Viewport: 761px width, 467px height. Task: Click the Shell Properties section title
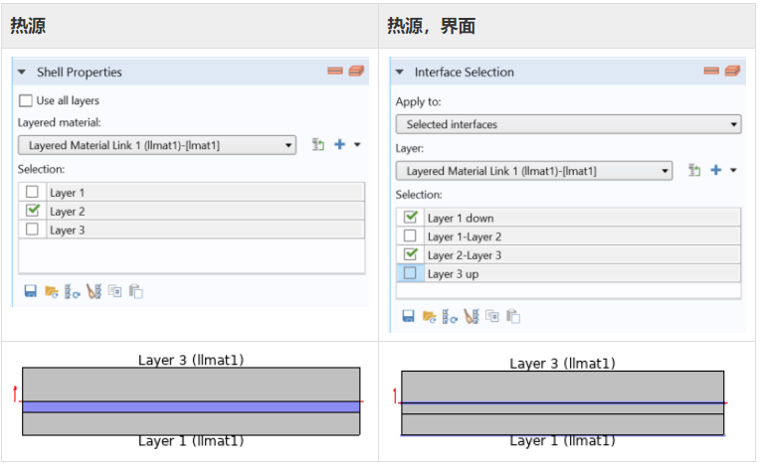(x=80, y=72)
